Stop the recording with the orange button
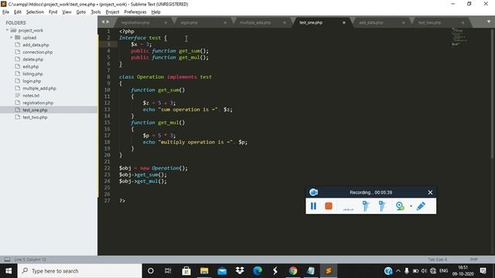Image resolution: width=495 pixels, height=278 pixels. (x=329, y=206)
